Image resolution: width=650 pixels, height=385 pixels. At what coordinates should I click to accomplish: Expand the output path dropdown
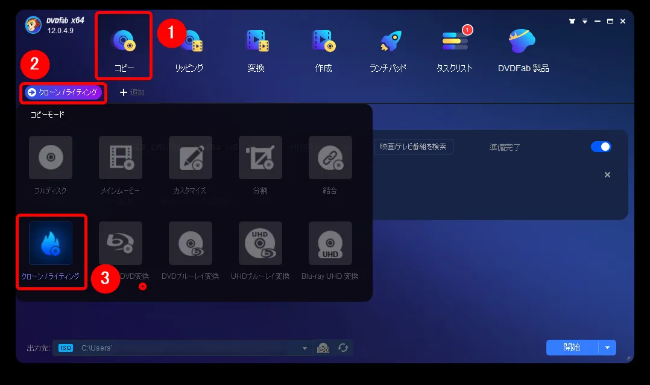304,348
